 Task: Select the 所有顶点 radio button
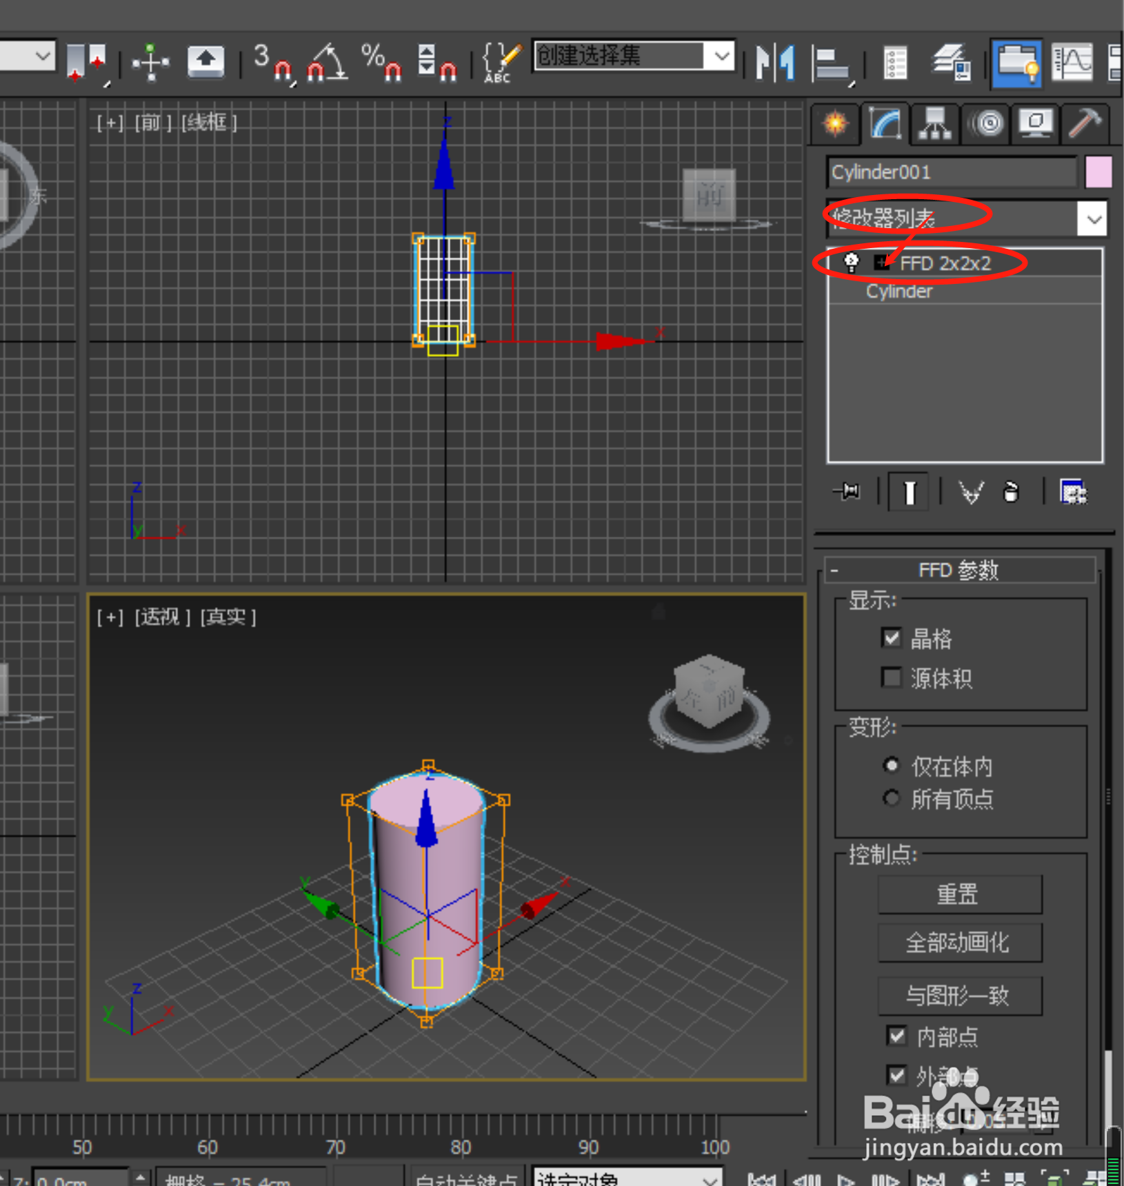point(891,798)
